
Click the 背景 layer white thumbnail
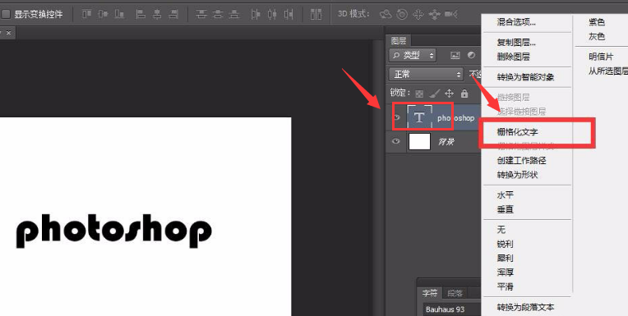pyautogui.click(x=419, y=142)
